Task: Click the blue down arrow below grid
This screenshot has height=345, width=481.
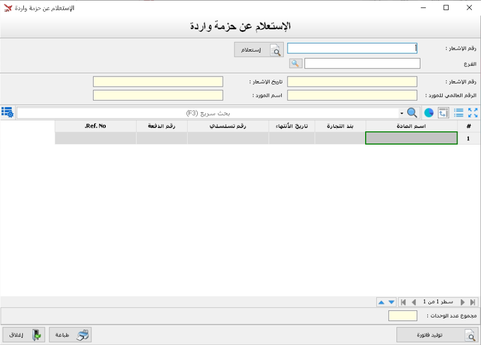Action: pos(392,302)
